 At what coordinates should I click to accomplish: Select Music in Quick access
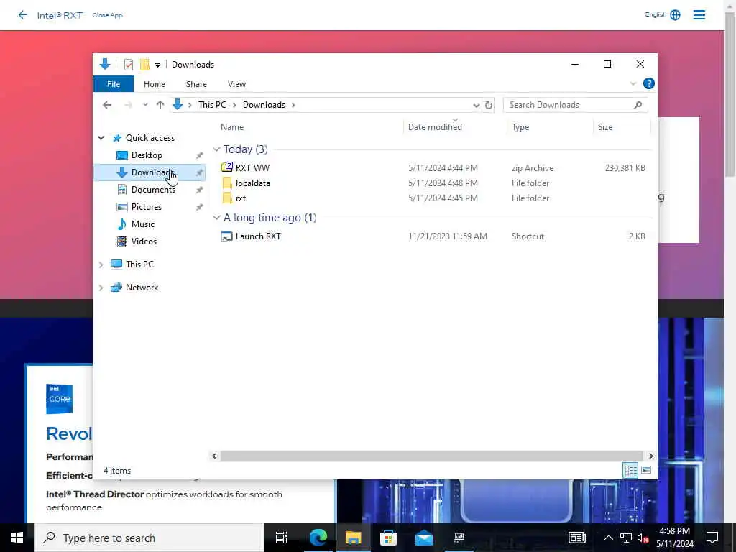pos(143,224)
